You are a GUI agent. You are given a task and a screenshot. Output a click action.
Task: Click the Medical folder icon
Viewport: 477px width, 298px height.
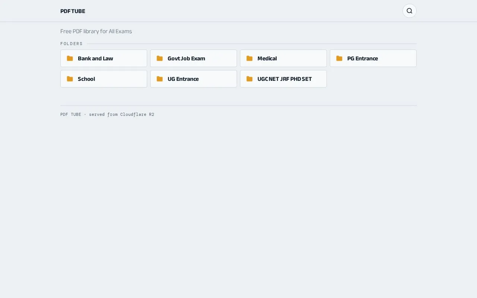pos(249,58)
